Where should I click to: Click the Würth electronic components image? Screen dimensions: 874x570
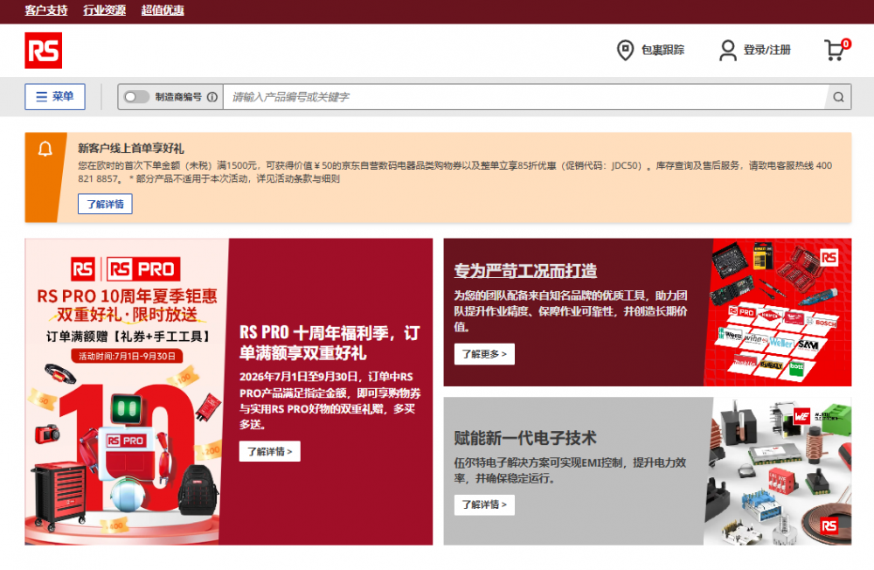pos(778,471)
